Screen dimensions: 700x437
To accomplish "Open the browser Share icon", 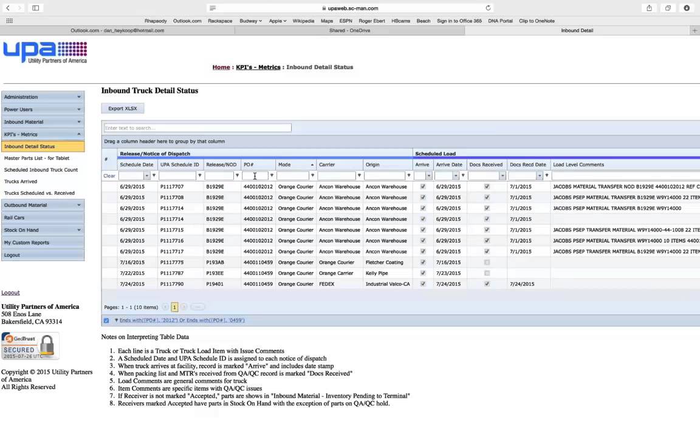I will [x=649, y=8].
